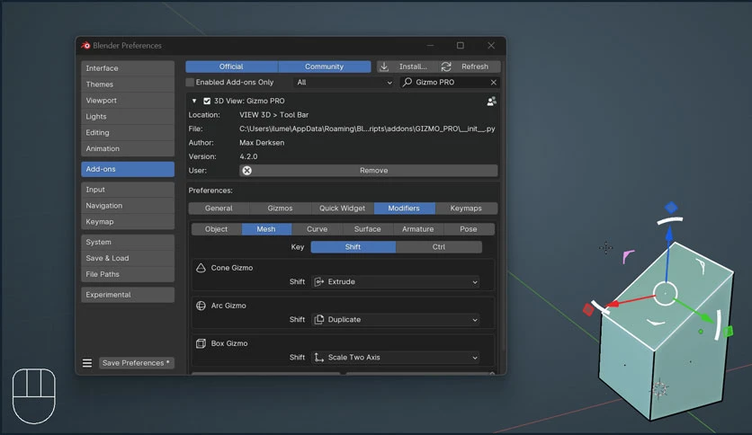
Task: Click the green Y-axis arrow gizmo
Action: (x=705, y=316)
